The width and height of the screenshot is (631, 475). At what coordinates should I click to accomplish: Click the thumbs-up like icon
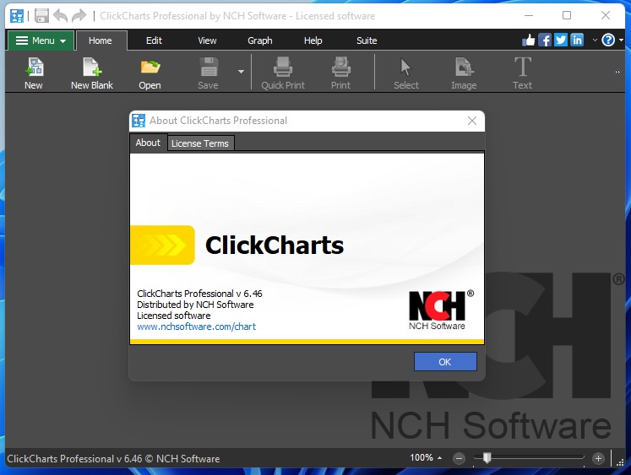[529, 40]
